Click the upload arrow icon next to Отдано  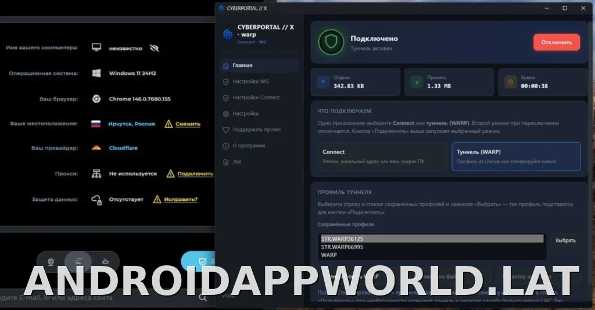pos(323,82)
